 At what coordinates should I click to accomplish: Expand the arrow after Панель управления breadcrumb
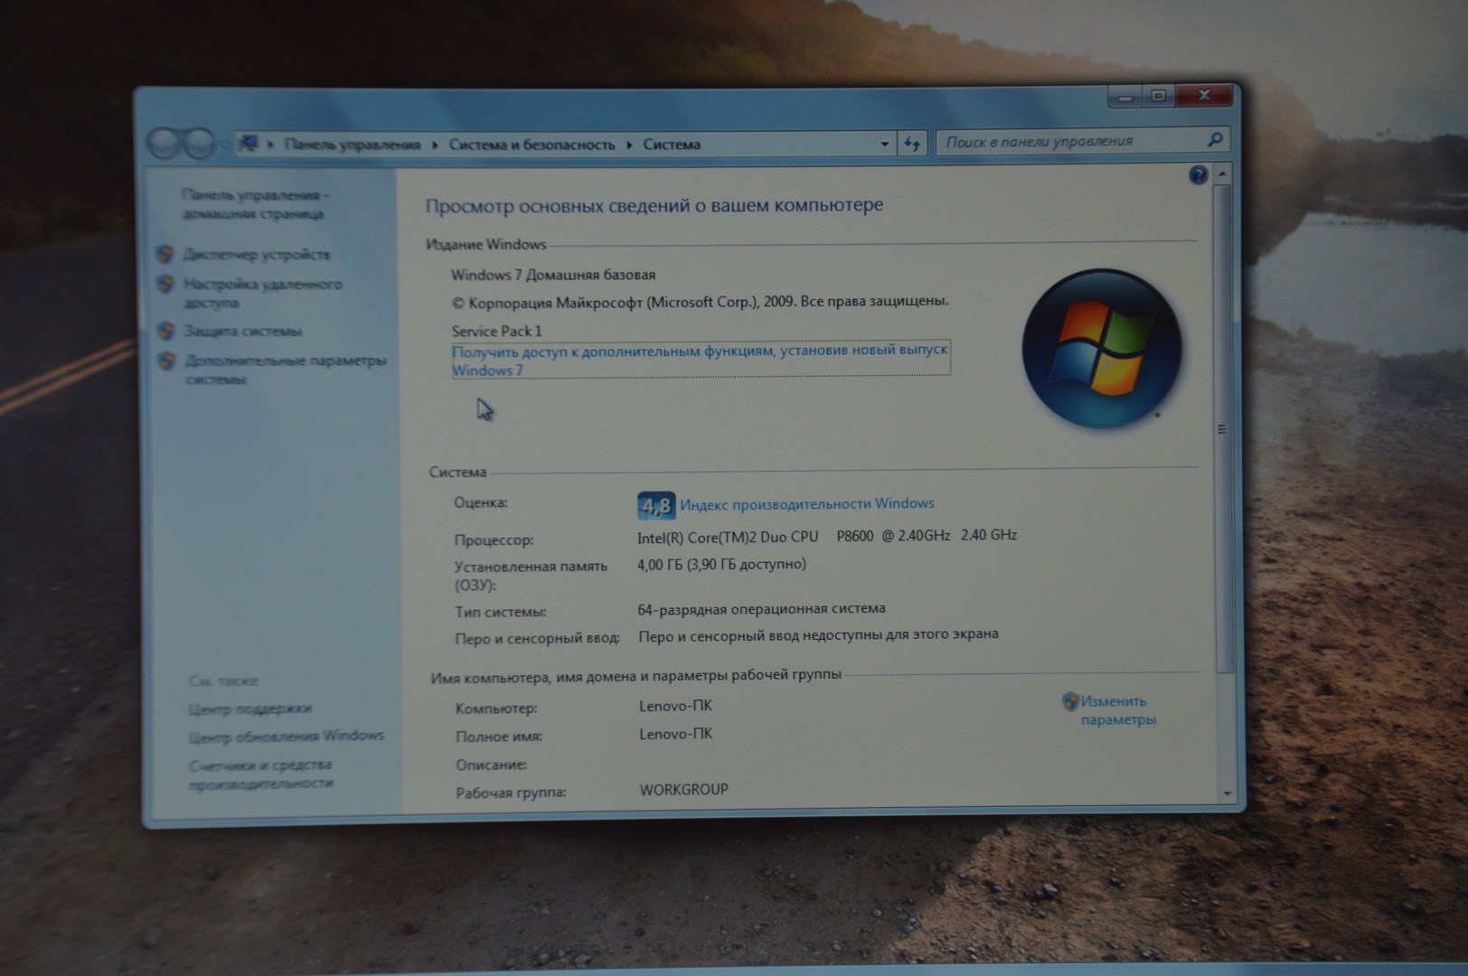click(435, 145)
